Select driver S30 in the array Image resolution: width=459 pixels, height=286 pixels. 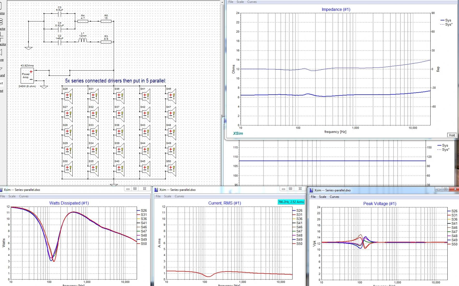(69, 168)
